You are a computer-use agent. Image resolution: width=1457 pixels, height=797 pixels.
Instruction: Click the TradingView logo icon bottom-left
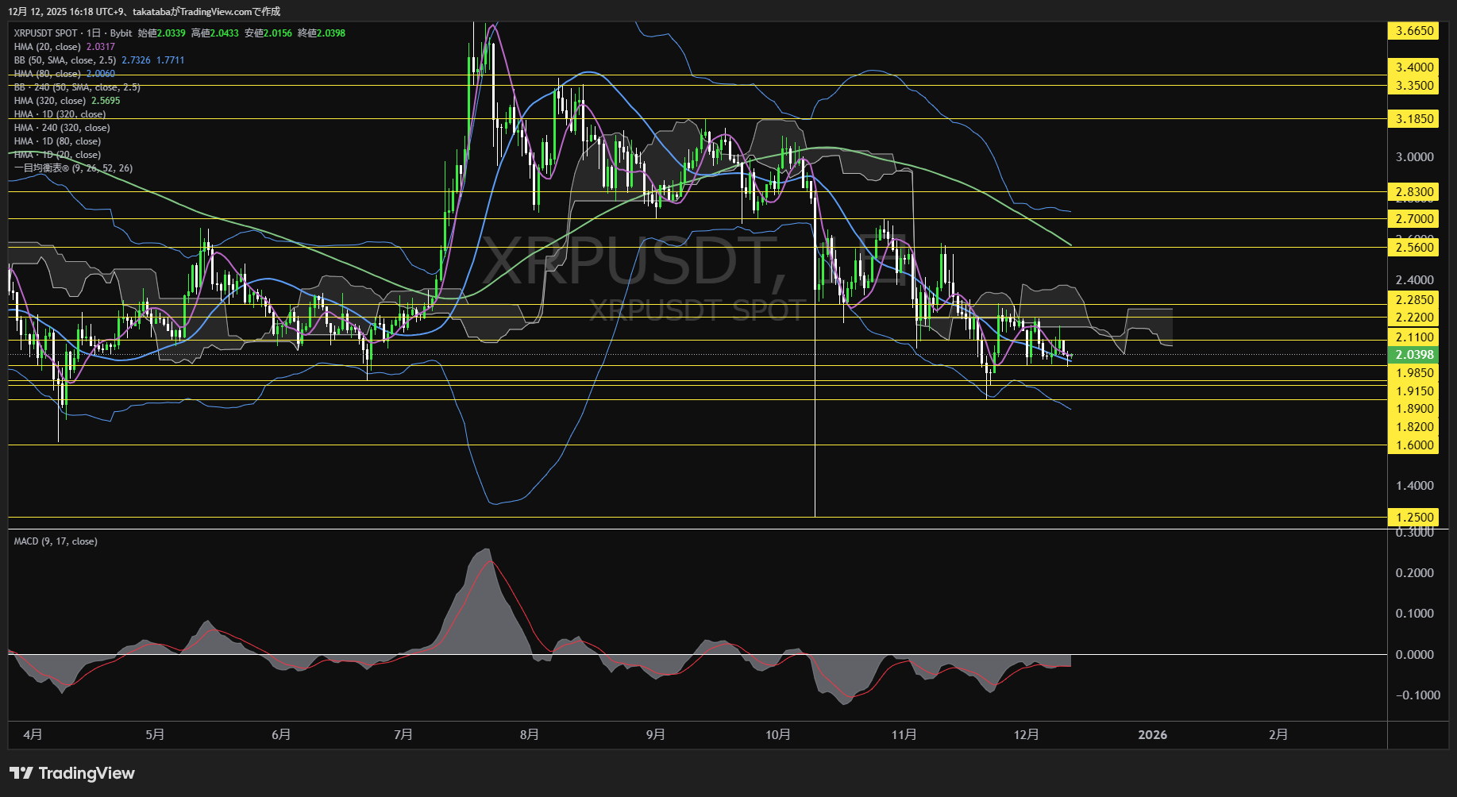[23, 772]
